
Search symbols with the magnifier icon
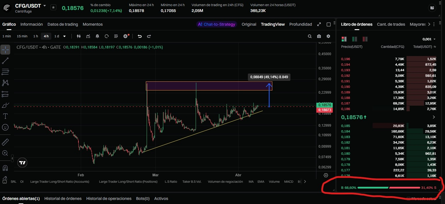(310, 36)
